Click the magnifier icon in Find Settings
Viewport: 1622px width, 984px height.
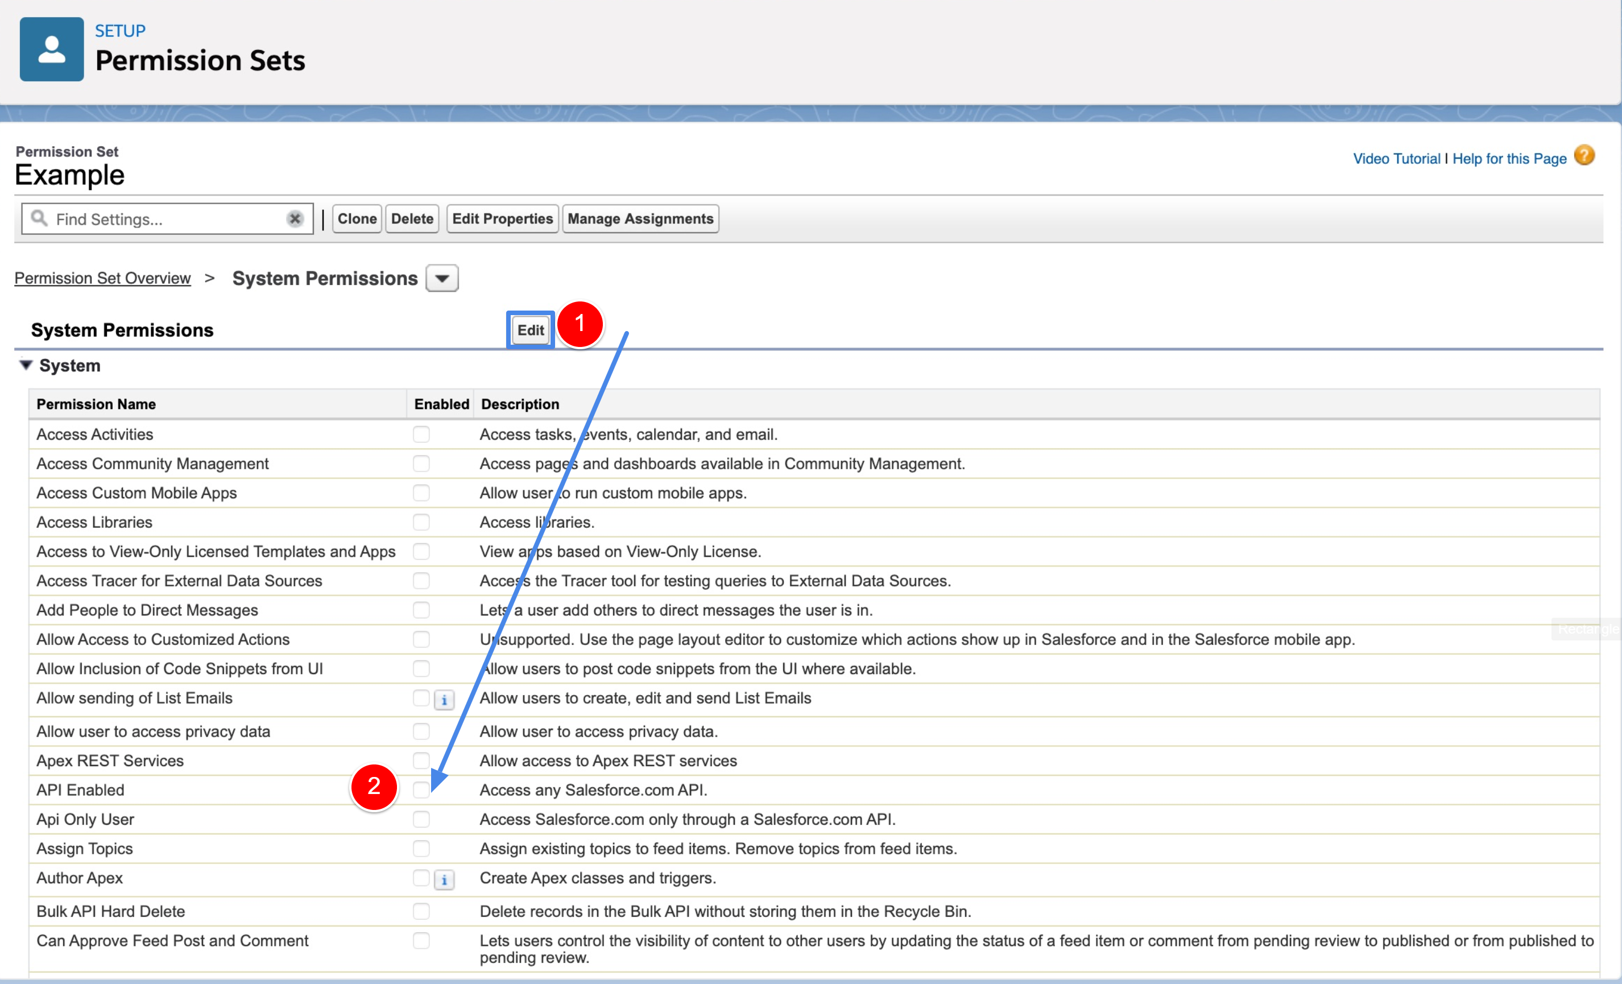[x=39, y=218]
